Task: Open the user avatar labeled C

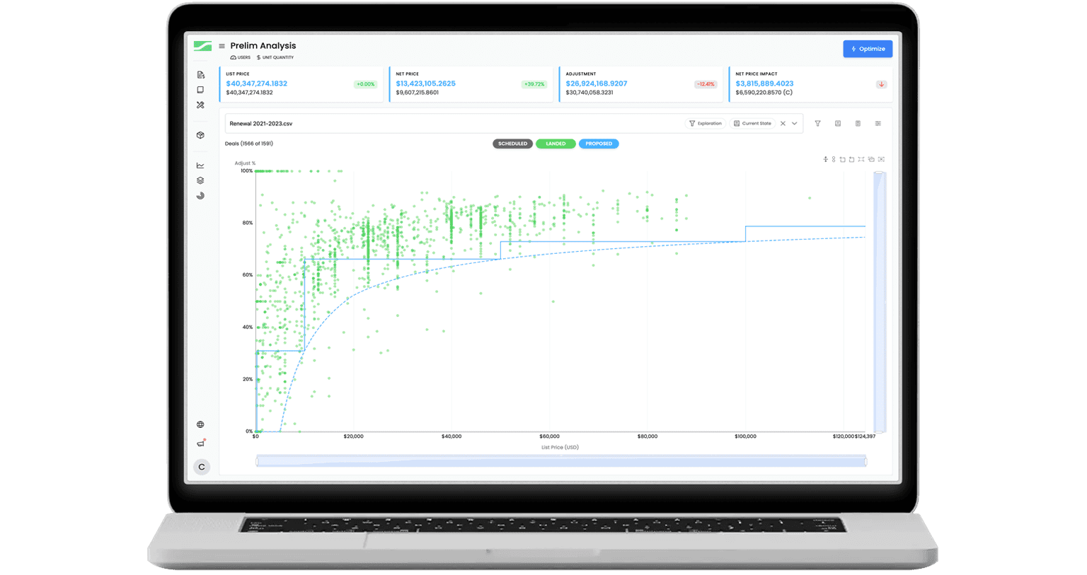Action: (x=202, y=467)
